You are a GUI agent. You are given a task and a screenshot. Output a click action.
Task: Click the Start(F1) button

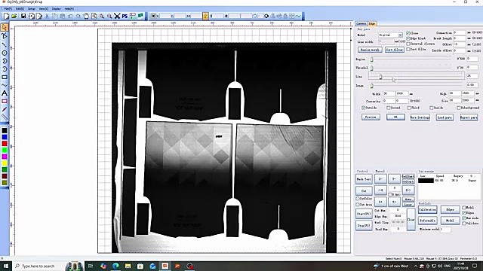(364, 214)
